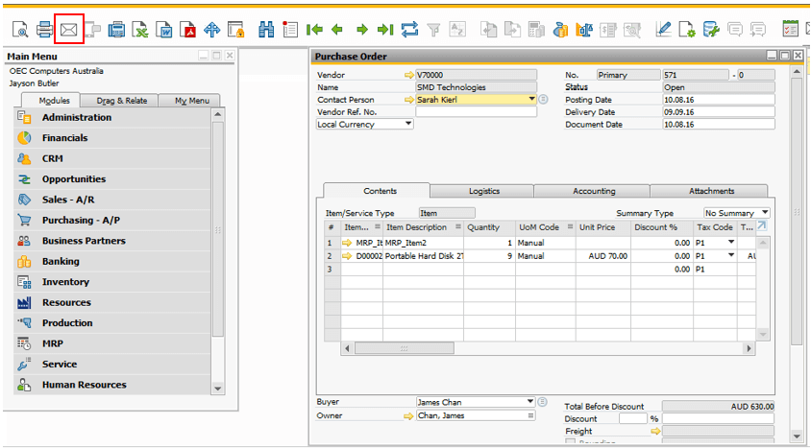Click Main Menu scrollbar down arrow
Image resolution: width=811 pixels, height=448 pixels.
218,389
